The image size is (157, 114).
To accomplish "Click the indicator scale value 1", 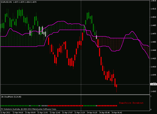I will tap(151, 96).
